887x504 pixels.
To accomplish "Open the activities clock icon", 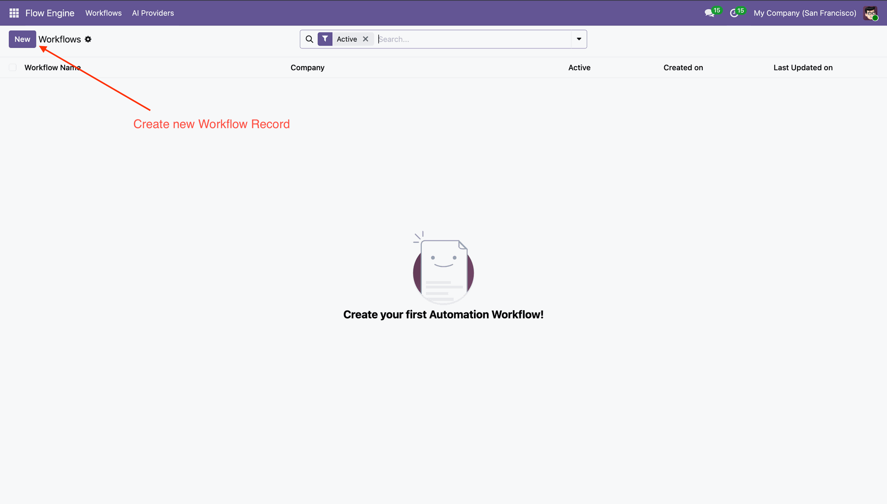I will point(734,13).
